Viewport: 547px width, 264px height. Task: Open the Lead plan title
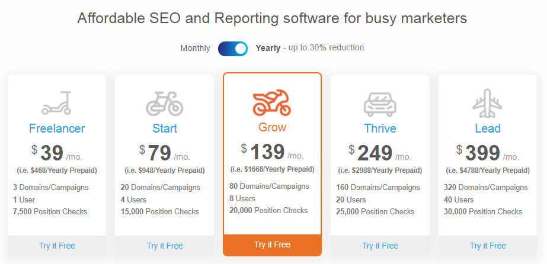pyautogui.click(x=488, y=128)
